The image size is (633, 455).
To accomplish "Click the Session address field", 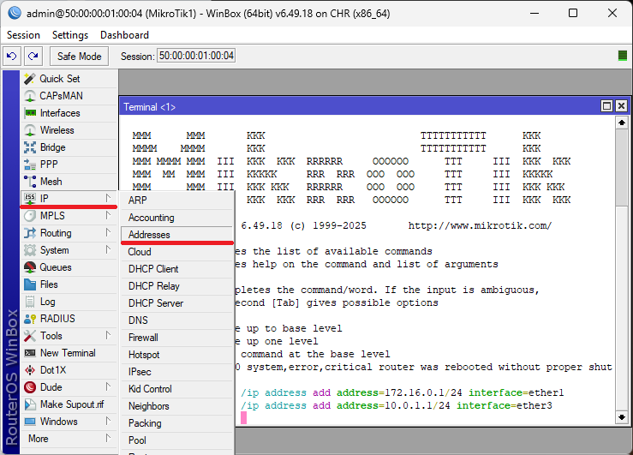I will (195, 56).
